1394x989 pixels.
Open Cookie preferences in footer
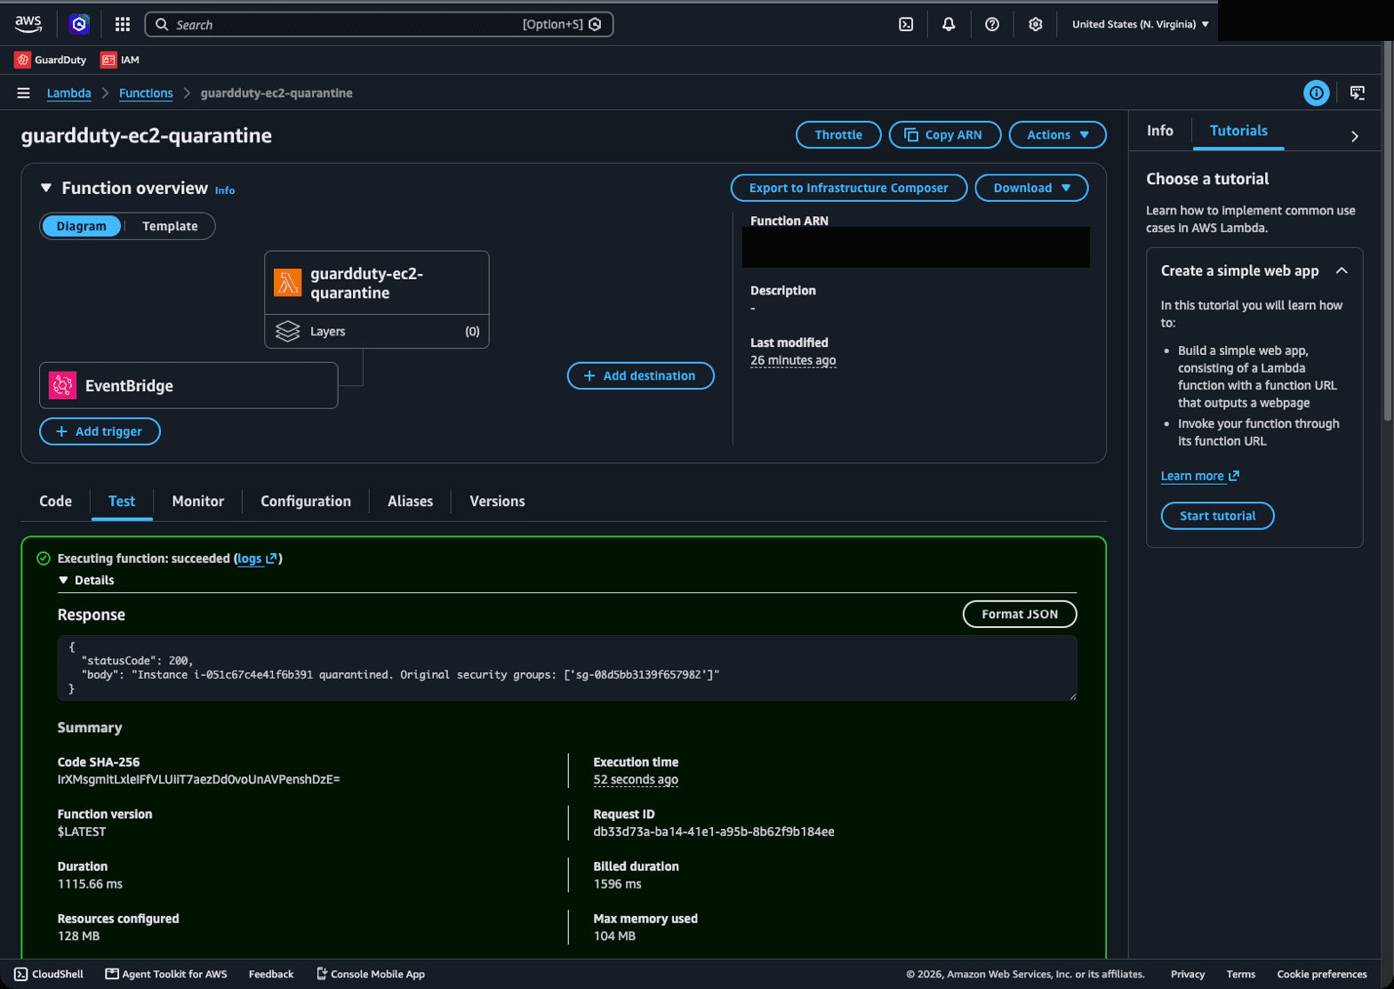(1321, 974)
